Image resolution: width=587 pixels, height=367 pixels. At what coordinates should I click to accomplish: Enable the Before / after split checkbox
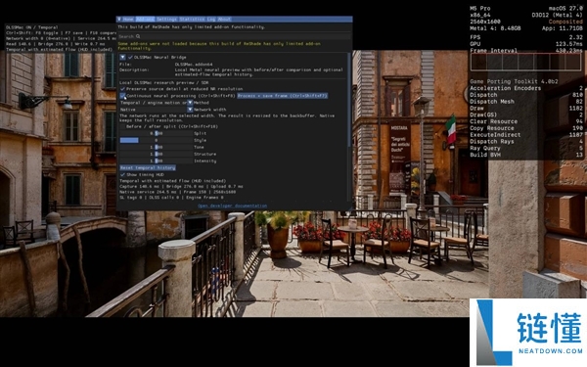point(122,126)
